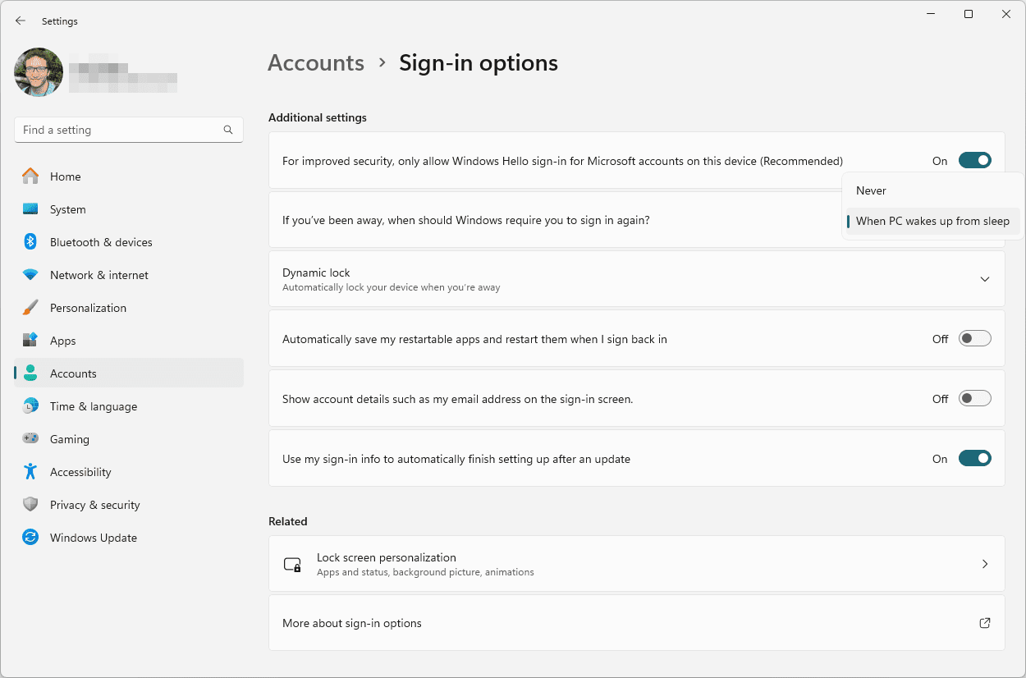Click the Accounts breadcrumb heading

(316, 63)
